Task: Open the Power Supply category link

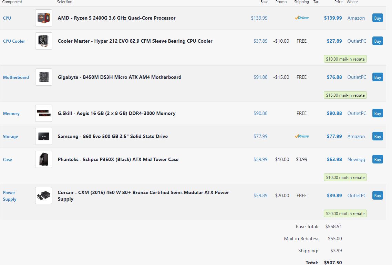Action: (10, 196)
